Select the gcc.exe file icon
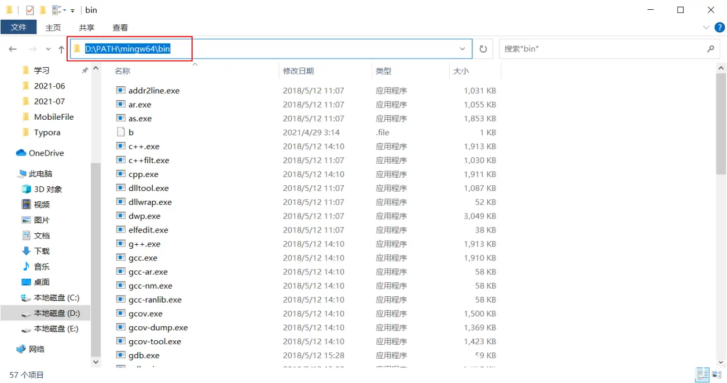 [120, 257]
